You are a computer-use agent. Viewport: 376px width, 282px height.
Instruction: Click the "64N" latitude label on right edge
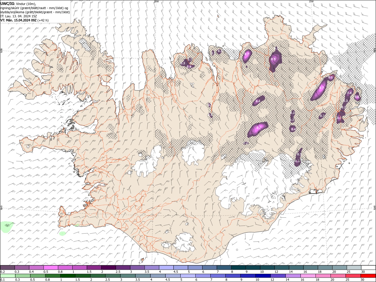tap(375, 207)
